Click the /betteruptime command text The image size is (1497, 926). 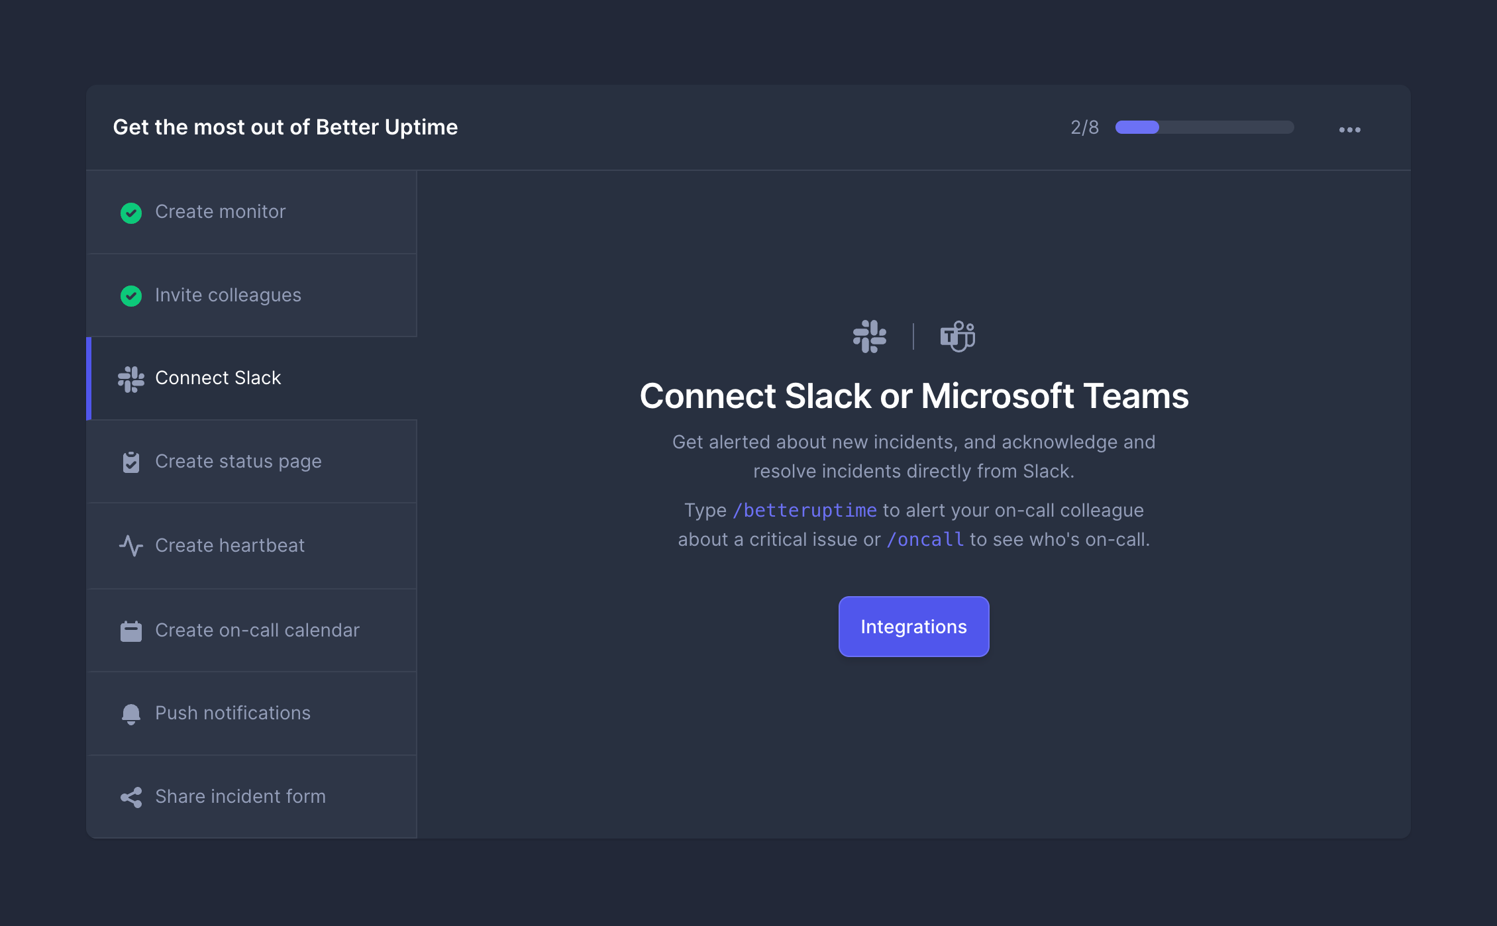point(804,511)
